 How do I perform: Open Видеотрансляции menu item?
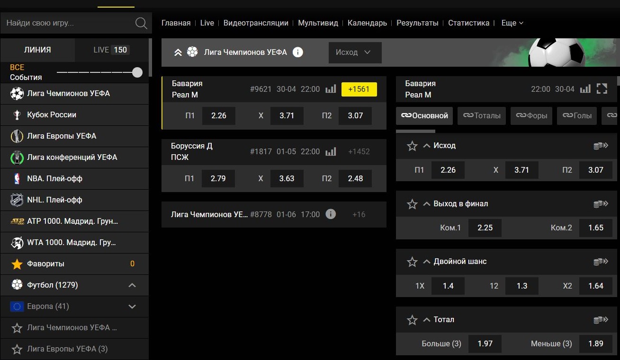[256, 23]
